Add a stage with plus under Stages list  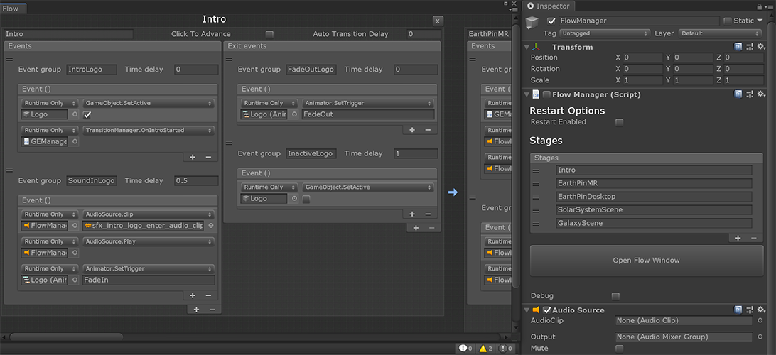point(738,238)
